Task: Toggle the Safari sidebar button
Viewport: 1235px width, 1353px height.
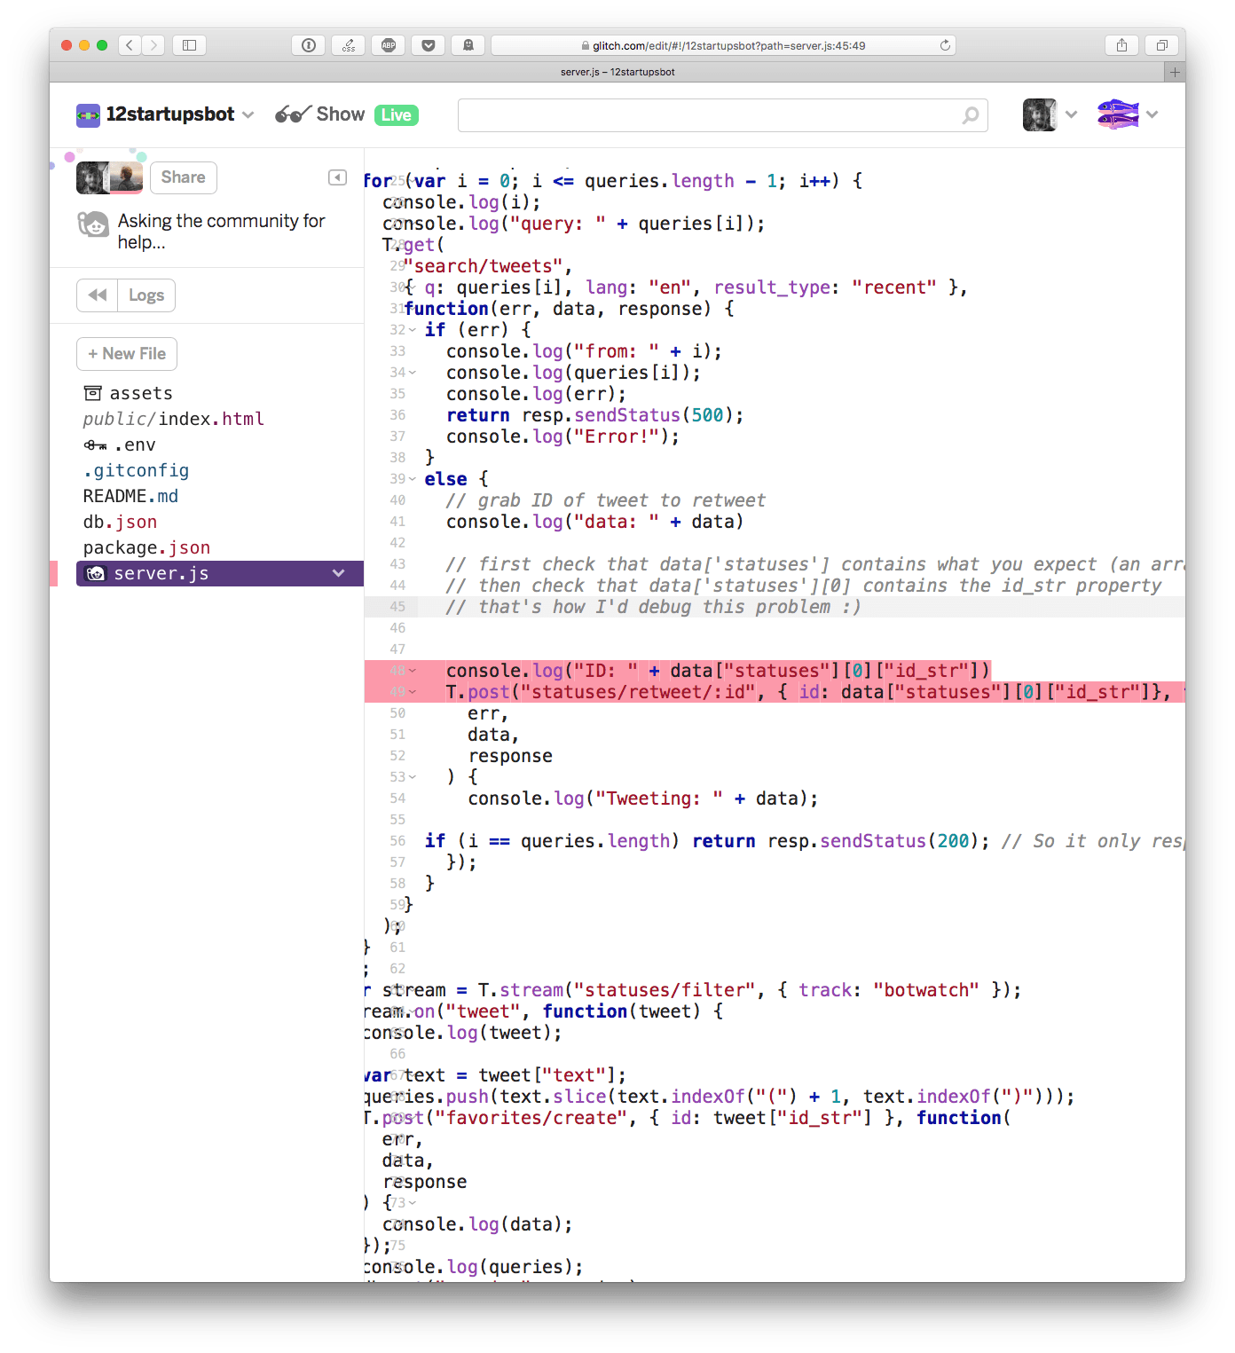Action: [x=189, y=45]
